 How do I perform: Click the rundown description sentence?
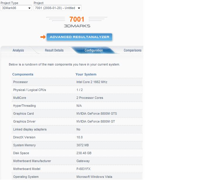point(64,65)
